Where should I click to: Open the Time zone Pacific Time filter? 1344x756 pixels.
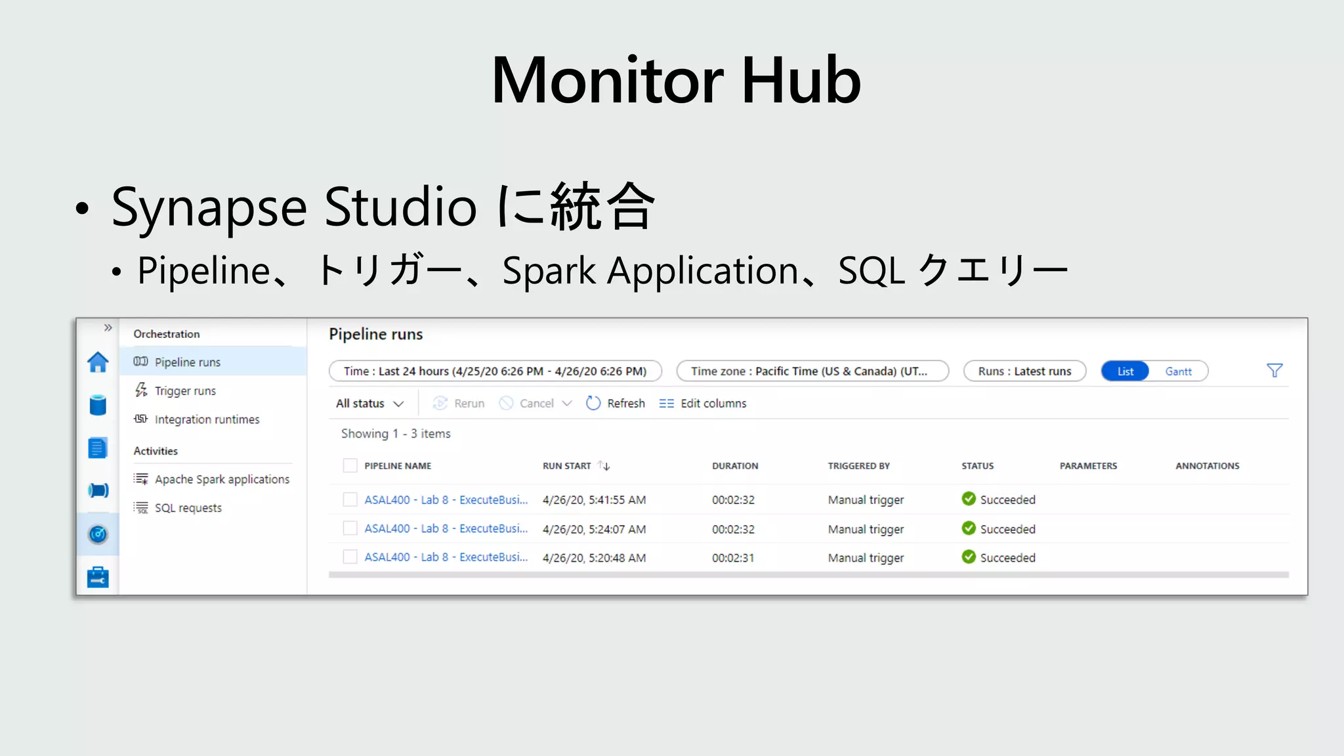pyautogui.click(x=812, y=371)
